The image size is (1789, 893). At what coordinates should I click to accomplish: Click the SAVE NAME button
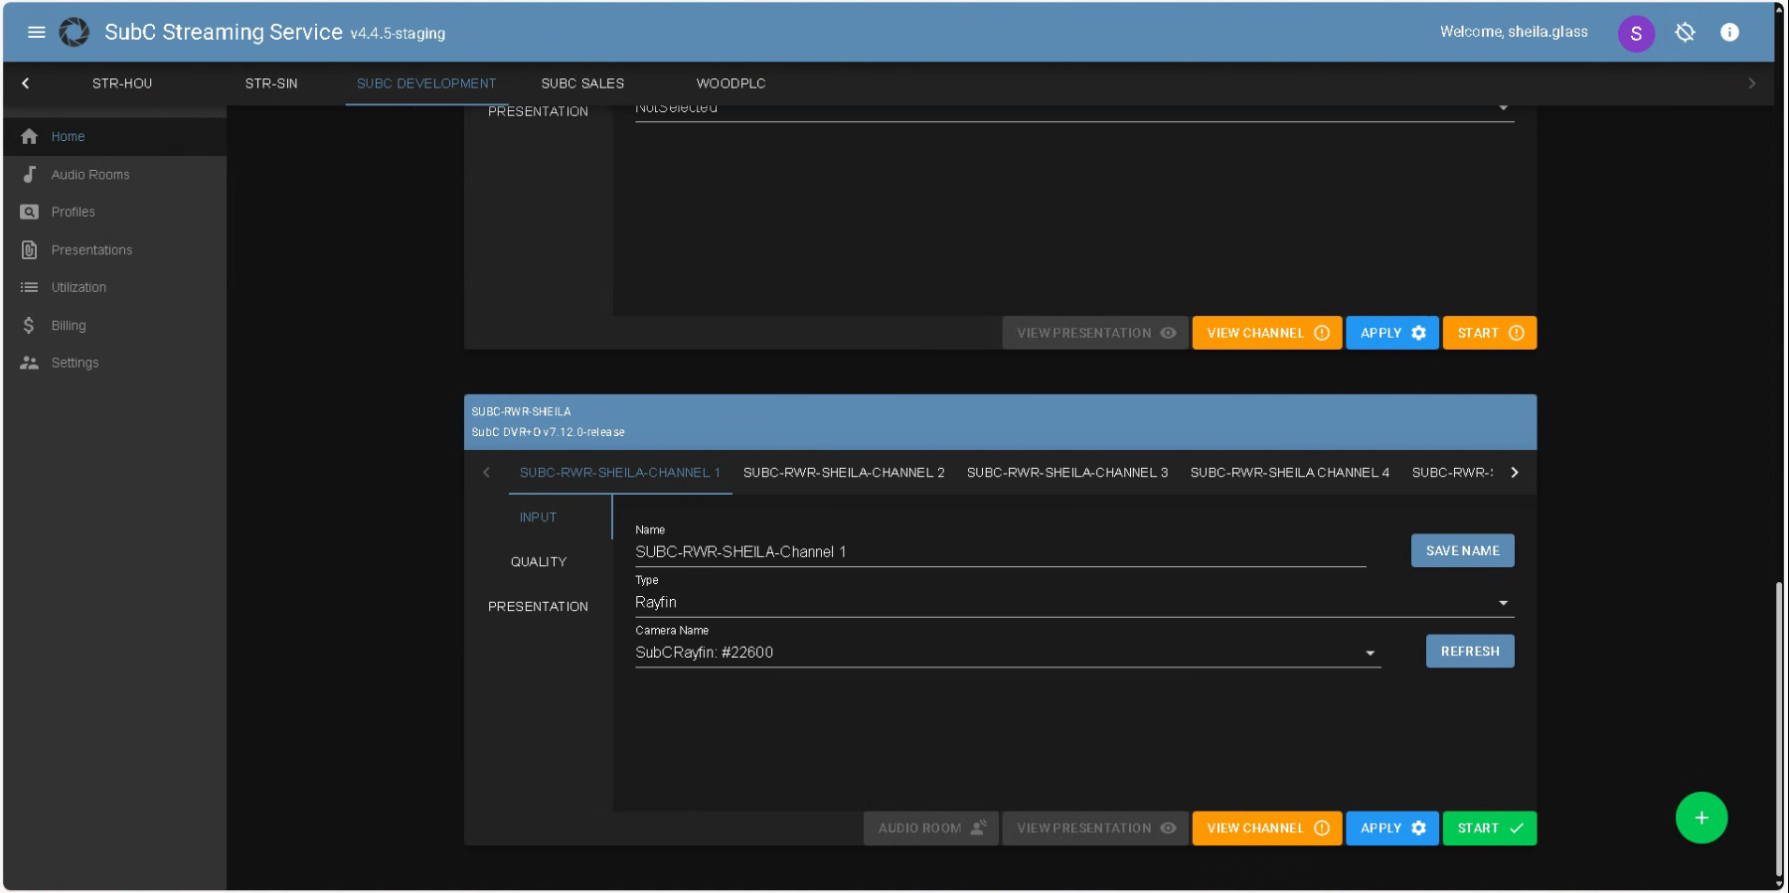[1462, 551]
